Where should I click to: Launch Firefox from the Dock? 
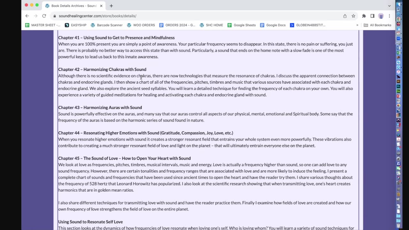click(398, 24)
